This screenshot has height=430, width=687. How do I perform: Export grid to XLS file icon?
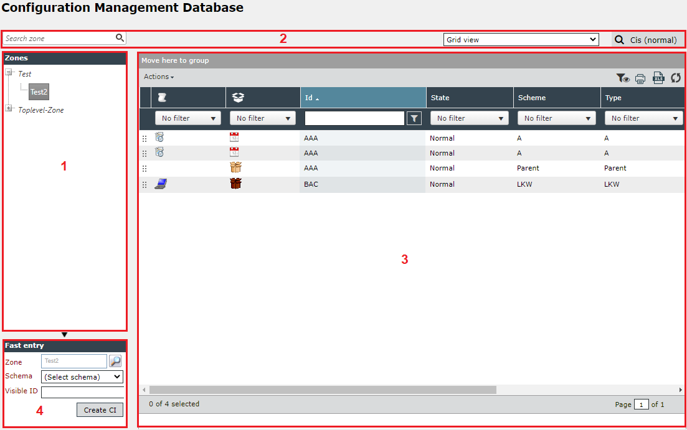[x=658, y=78]
